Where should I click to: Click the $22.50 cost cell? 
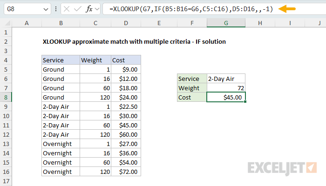(x=126, y=106)
